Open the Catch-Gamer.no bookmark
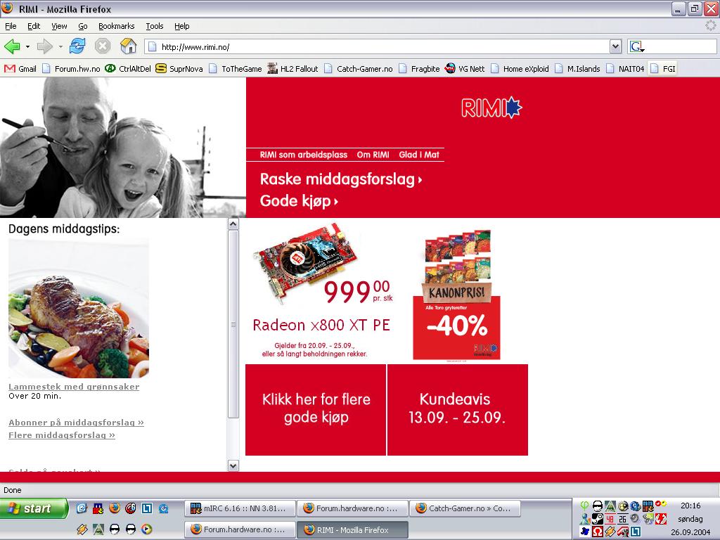 [x=358, y=69]
